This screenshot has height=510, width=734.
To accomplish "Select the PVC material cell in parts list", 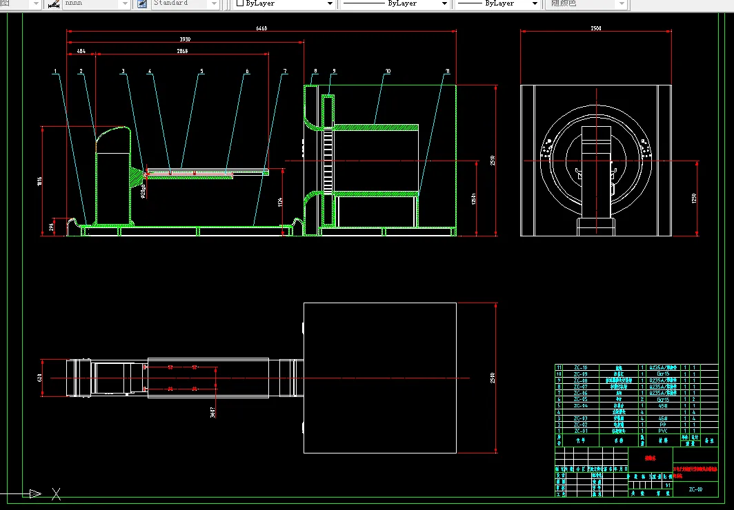I will tap(662, 431).
